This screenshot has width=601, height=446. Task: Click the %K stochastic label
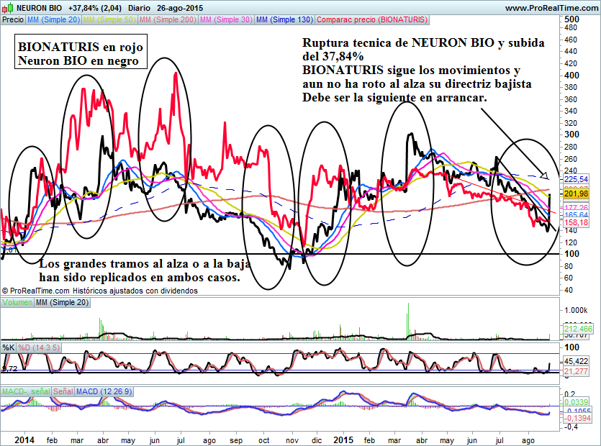click(x=9, y=348)
